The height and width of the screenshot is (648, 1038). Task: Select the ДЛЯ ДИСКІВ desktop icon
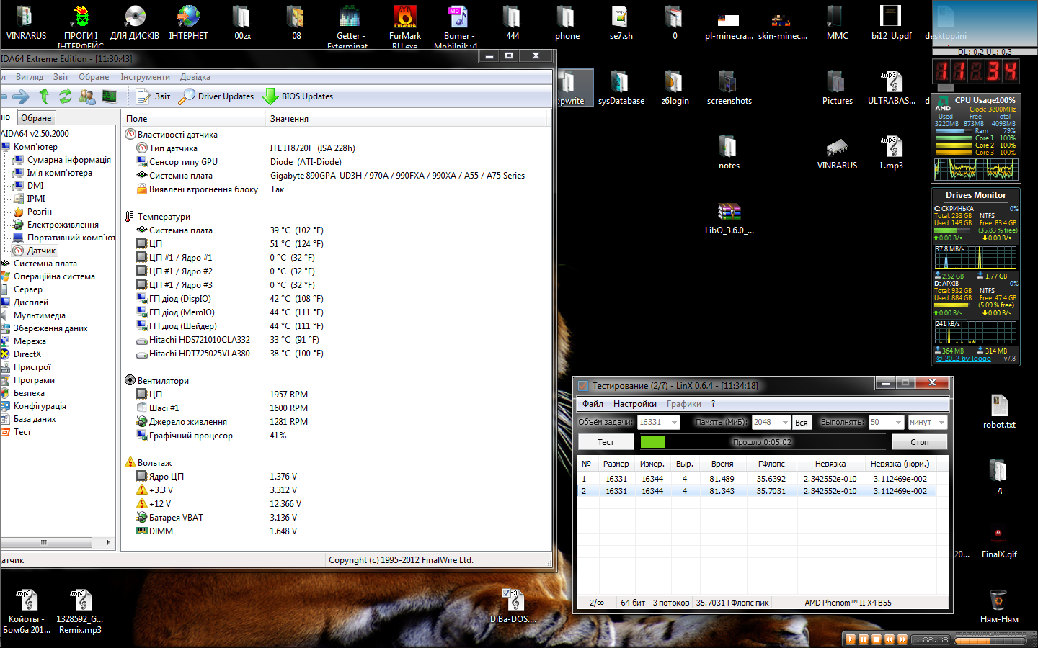coord(135,23)
